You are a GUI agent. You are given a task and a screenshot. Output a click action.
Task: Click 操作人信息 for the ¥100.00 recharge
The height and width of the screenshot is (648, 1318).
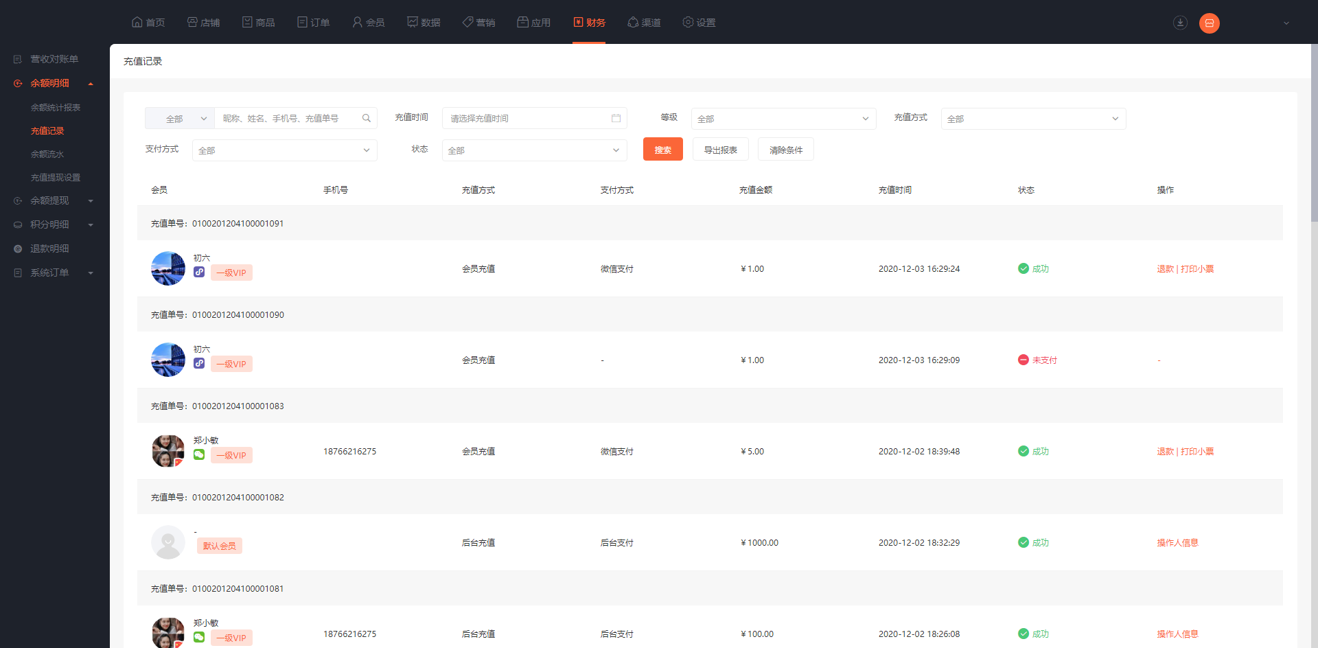1177,634
